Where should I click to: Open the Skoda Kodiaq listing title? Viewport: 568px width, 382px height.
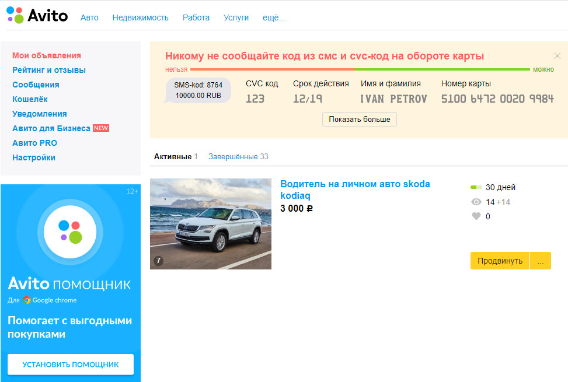tap(355, 190)
